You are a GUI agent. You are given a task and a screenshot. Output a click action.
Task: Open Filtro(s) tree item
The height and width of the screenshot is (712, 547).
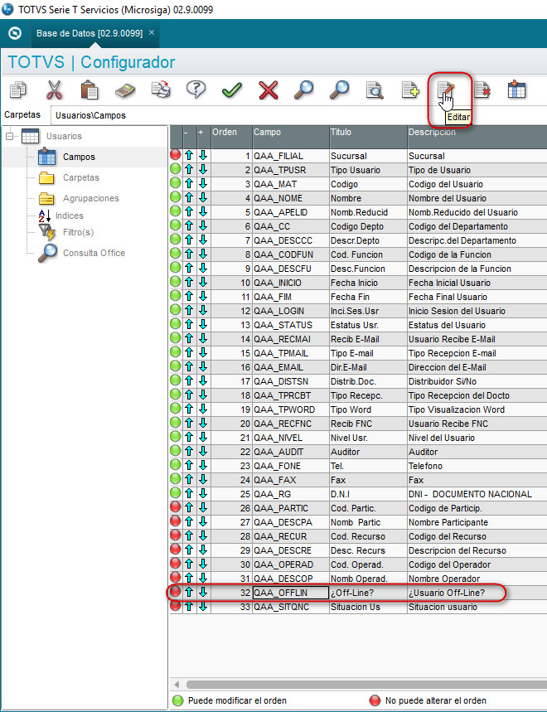point(78,232)
